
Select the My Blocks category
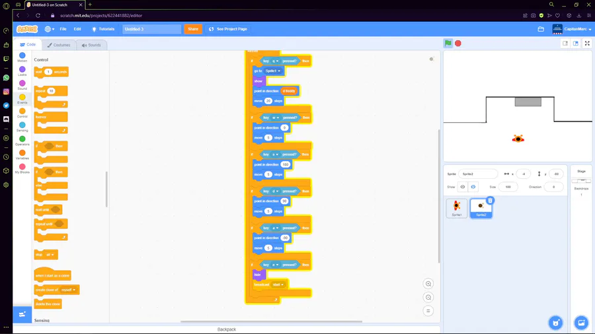point(22,169)
